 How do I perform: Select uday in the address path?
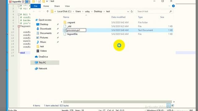coord(87,11)
